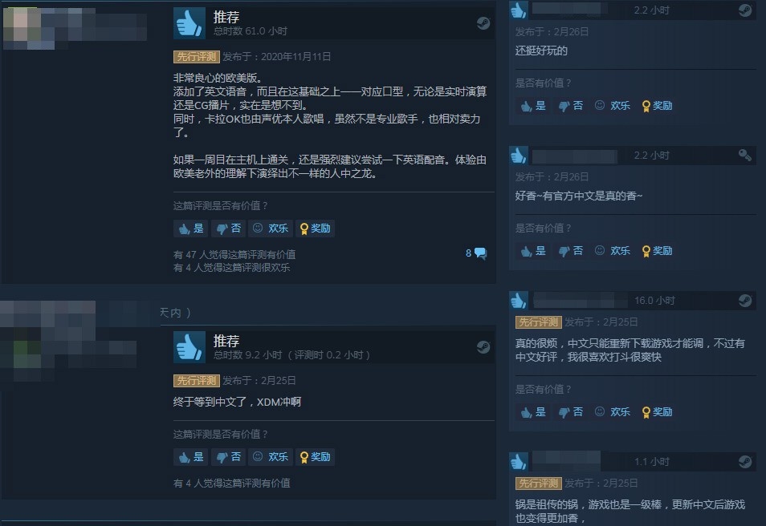Click thumbs-up icon on 9.2 hours review
766x526 pixels.
(x=189, y=347)
